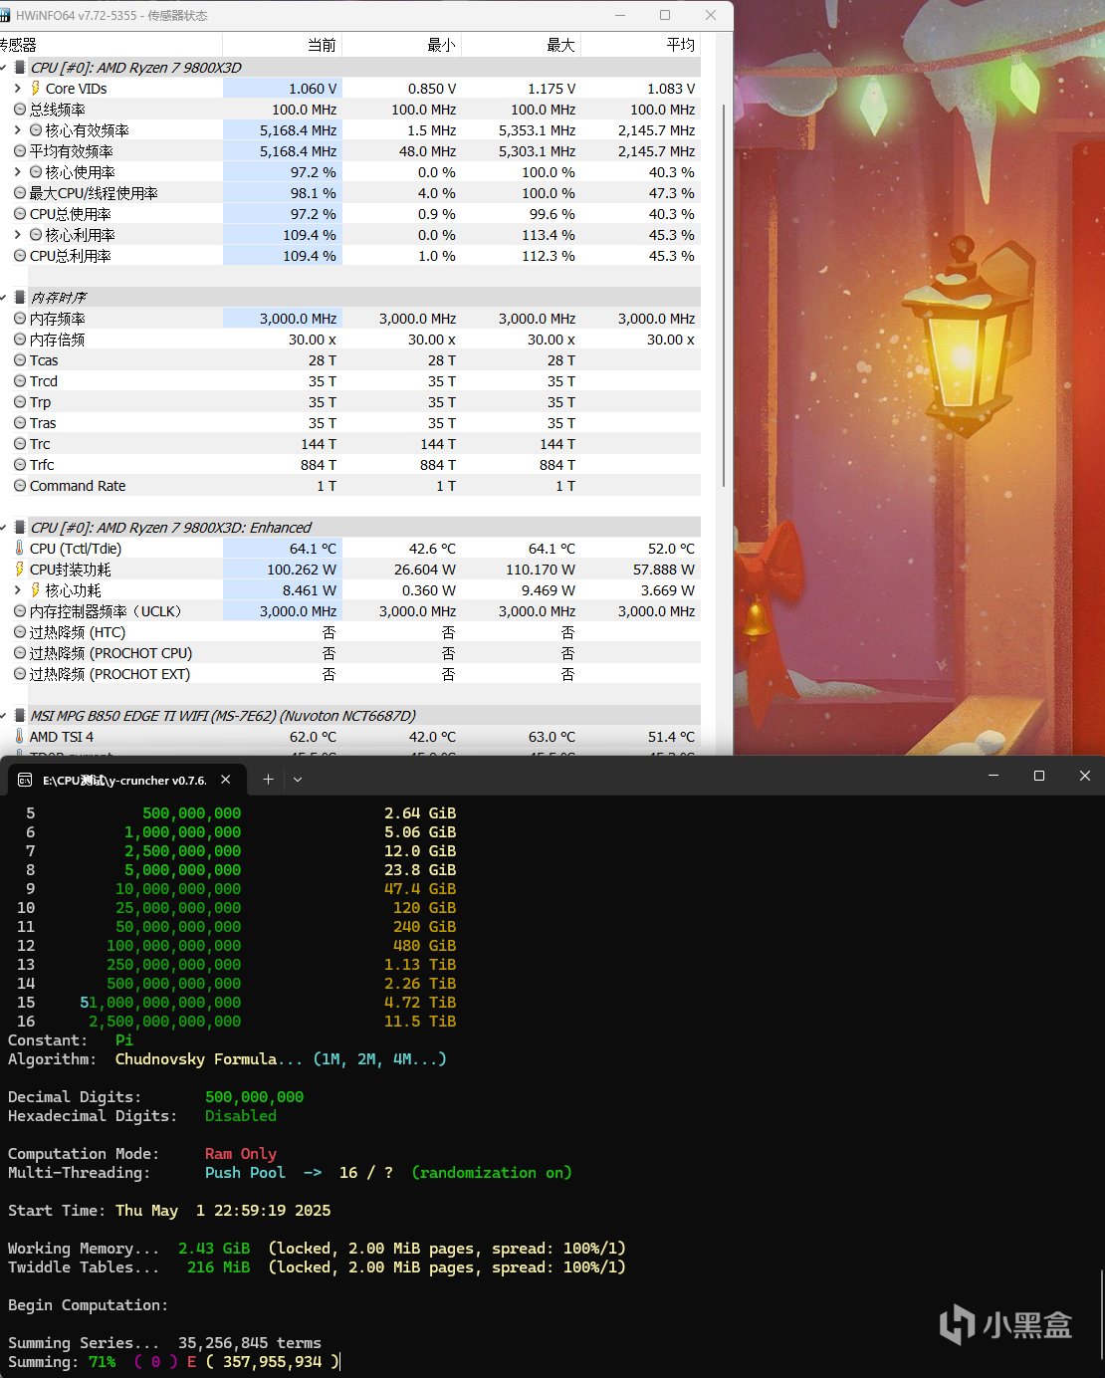The width and height of the screenshot is (1105, 1378).
Task: Click the CPU总使用率 circle icon
Action: 20,214
